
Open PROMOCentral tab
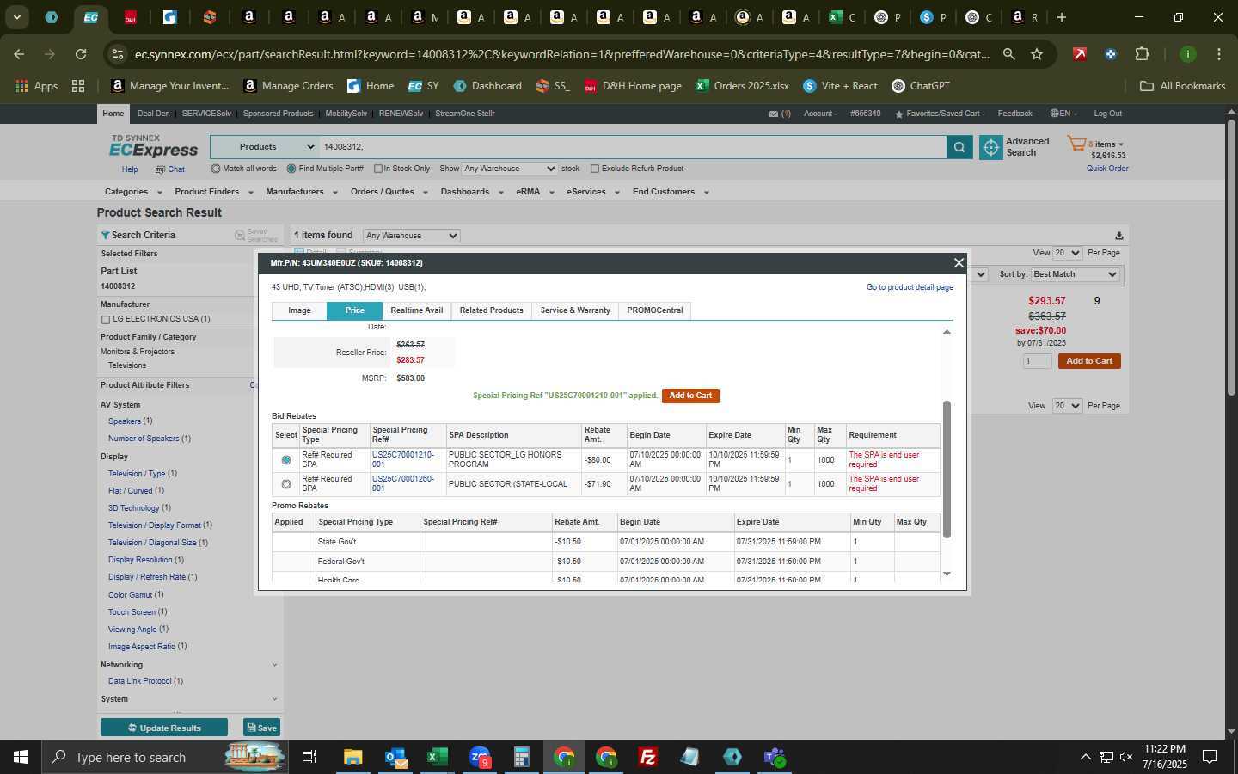[x=655, y=310]
